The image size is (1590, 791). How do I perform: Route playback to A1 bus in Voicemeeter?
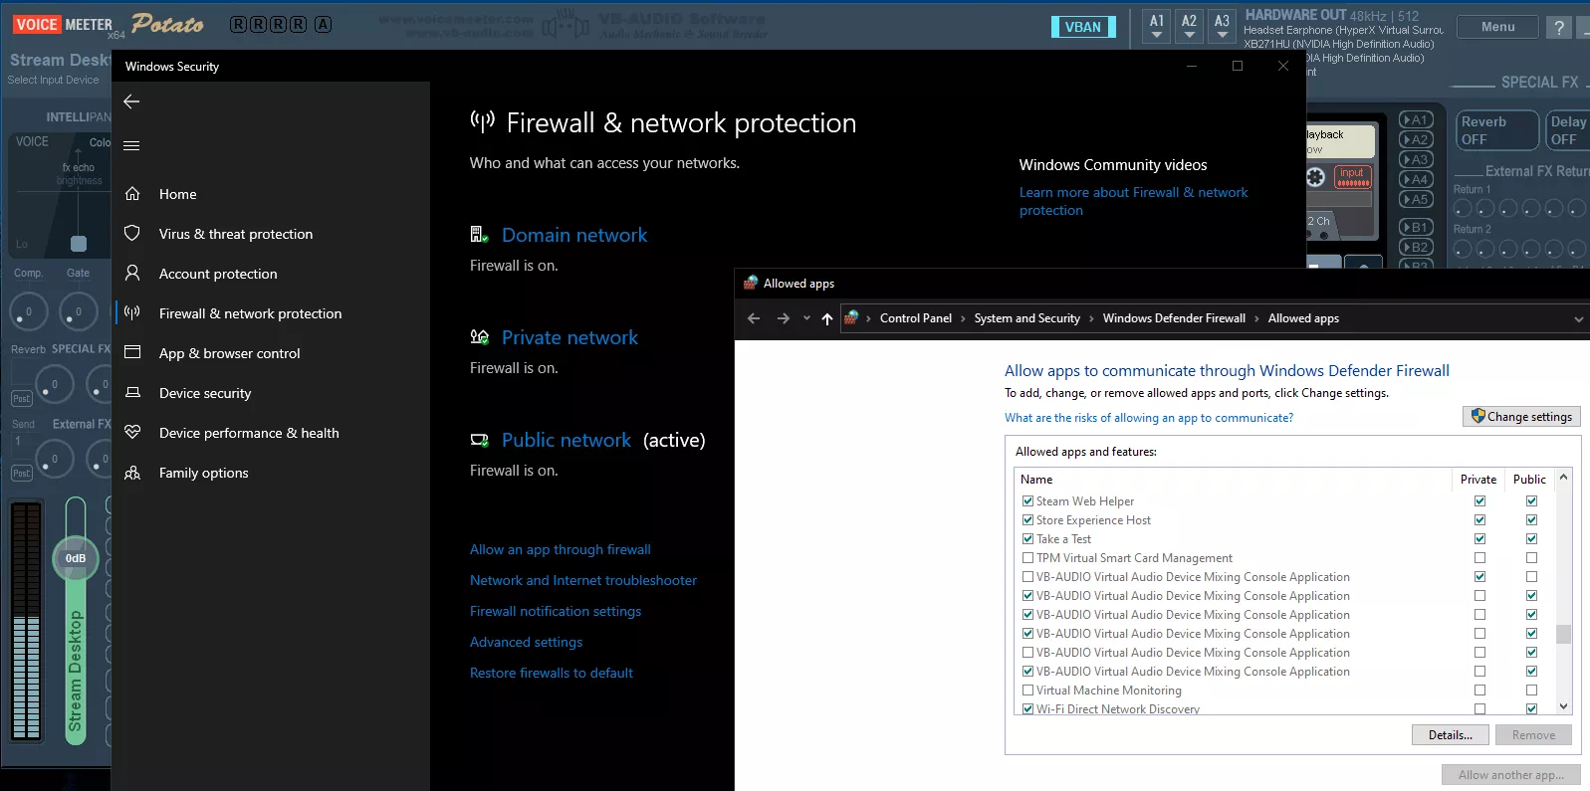pos(1416,119)
